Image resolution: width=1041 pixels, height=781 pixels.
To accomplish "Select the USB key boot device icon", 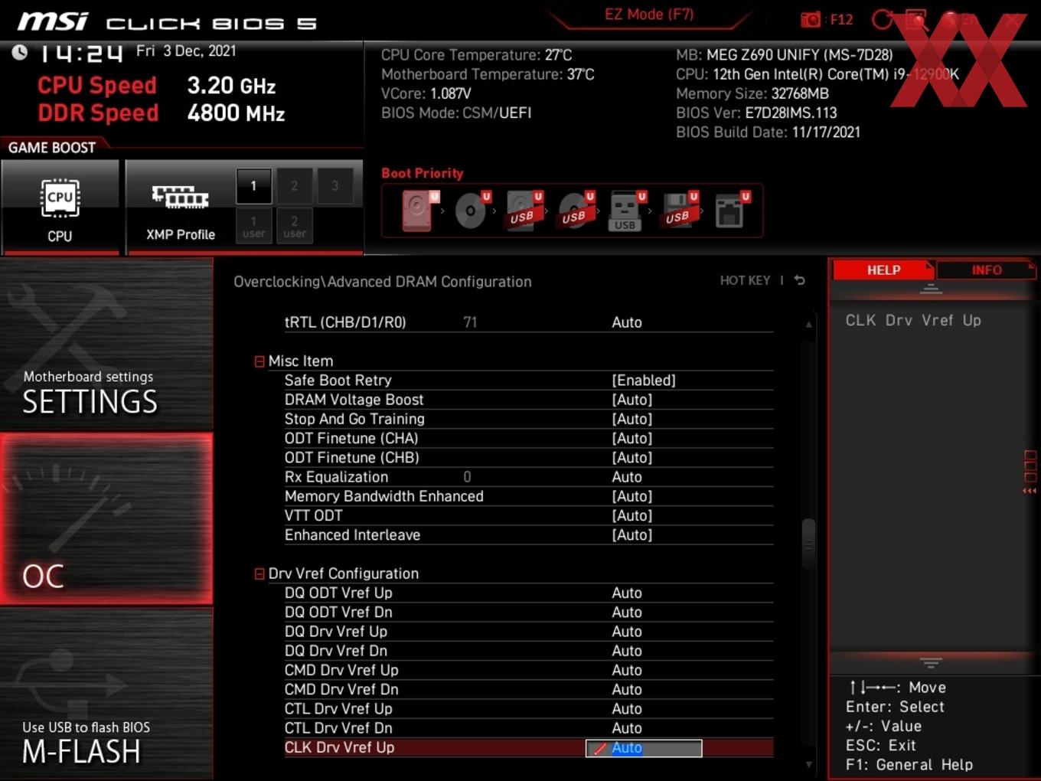I will point(627,210).
